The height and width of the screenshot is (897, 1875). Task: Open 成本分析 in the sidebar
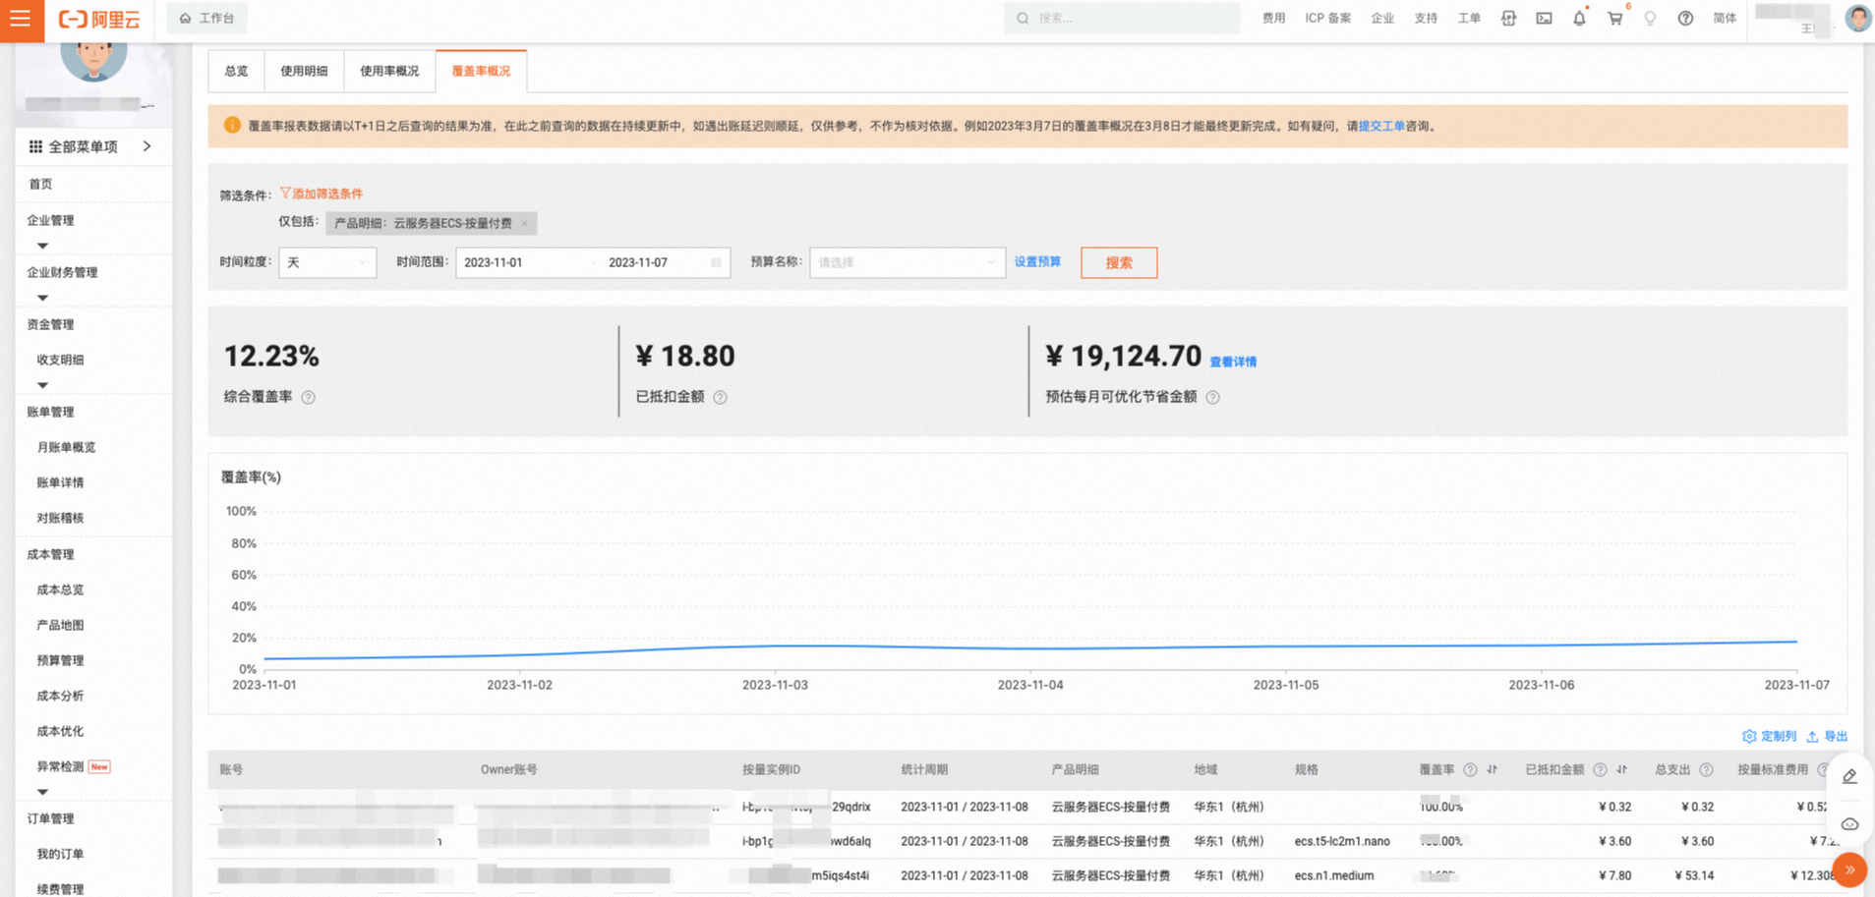pyautogui.click(x=60, y=696)
